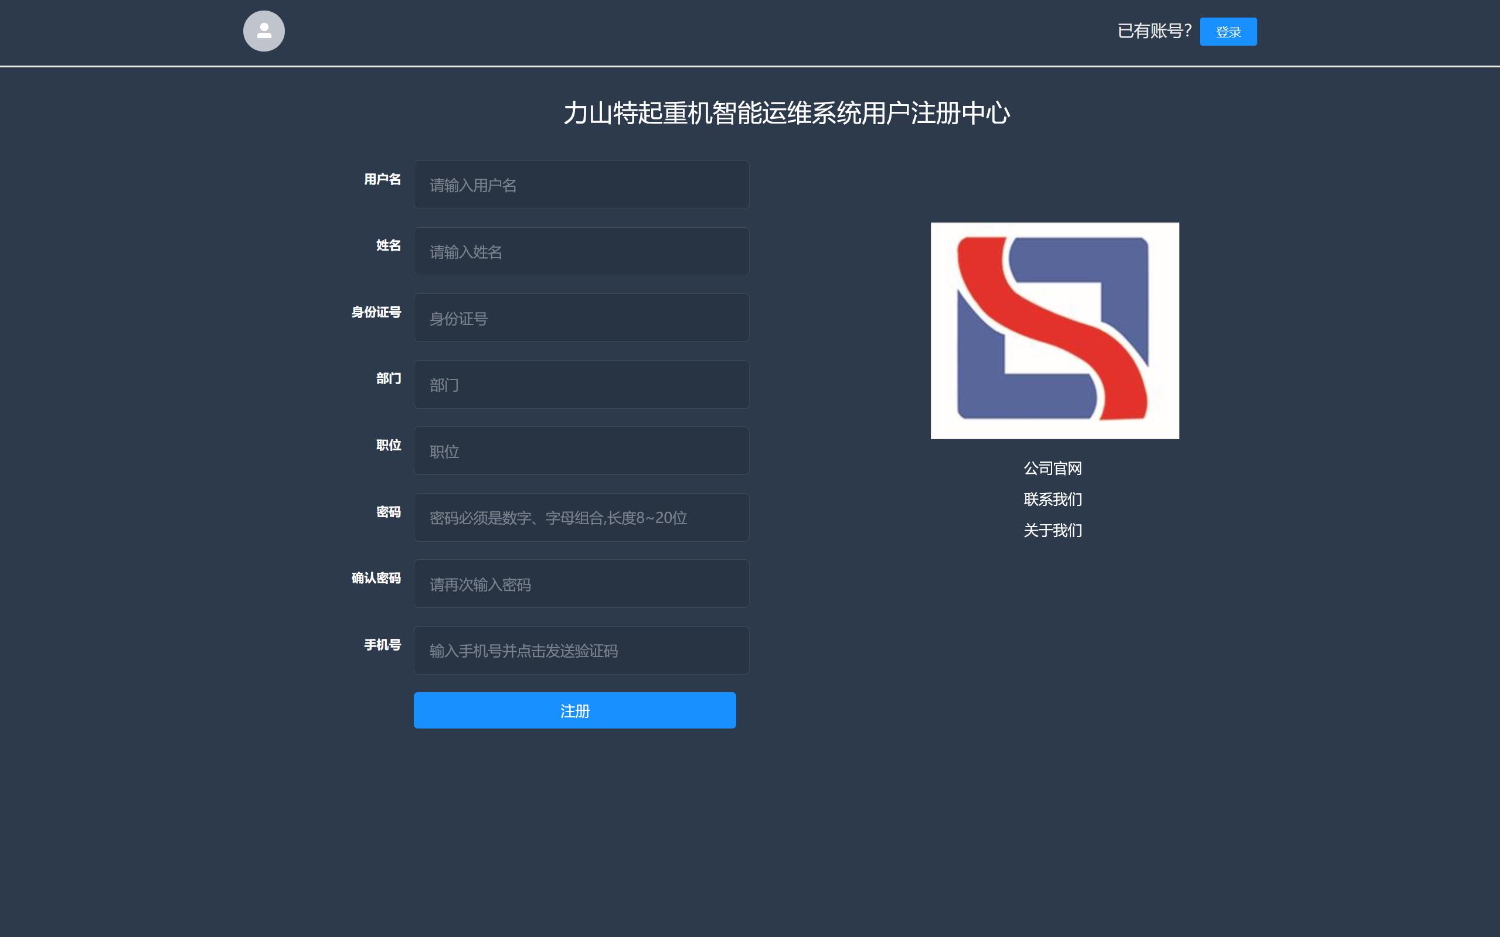
Task: Click the 部门 department input box
Action: tap(581, 384)
